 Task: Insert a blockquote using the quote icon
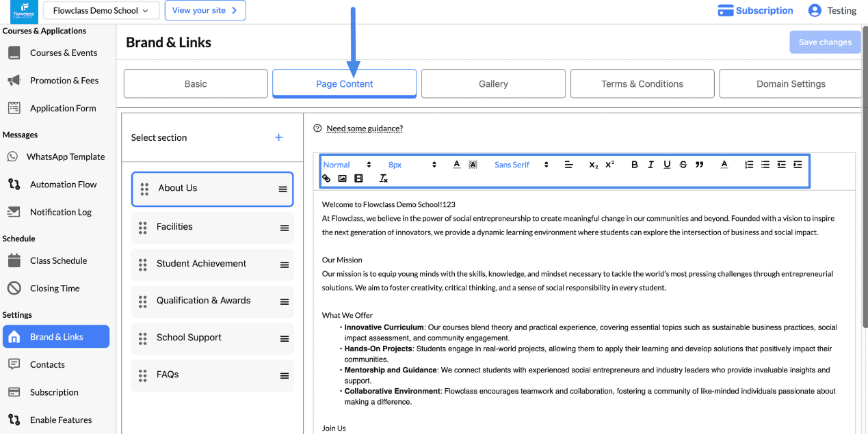tap(699, 165)
